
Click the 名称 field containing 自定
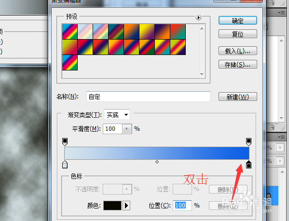(x=149, y=97)
